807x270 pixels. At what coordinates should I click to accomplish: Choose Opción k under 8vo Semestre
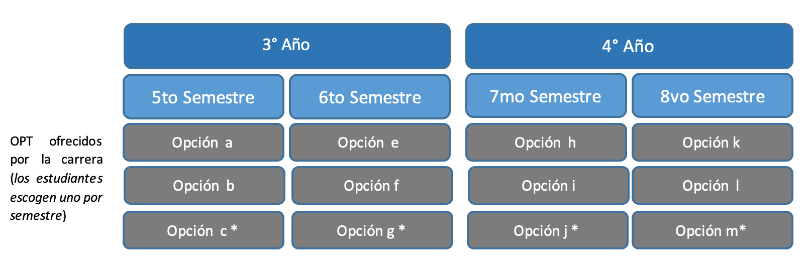(x=713, y=143)
